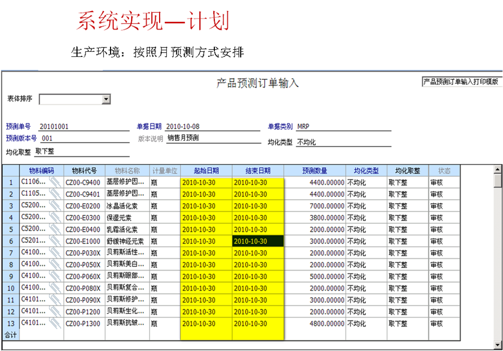
Task: Click the 预测数量 column header
Action: (x=314, y=171)
